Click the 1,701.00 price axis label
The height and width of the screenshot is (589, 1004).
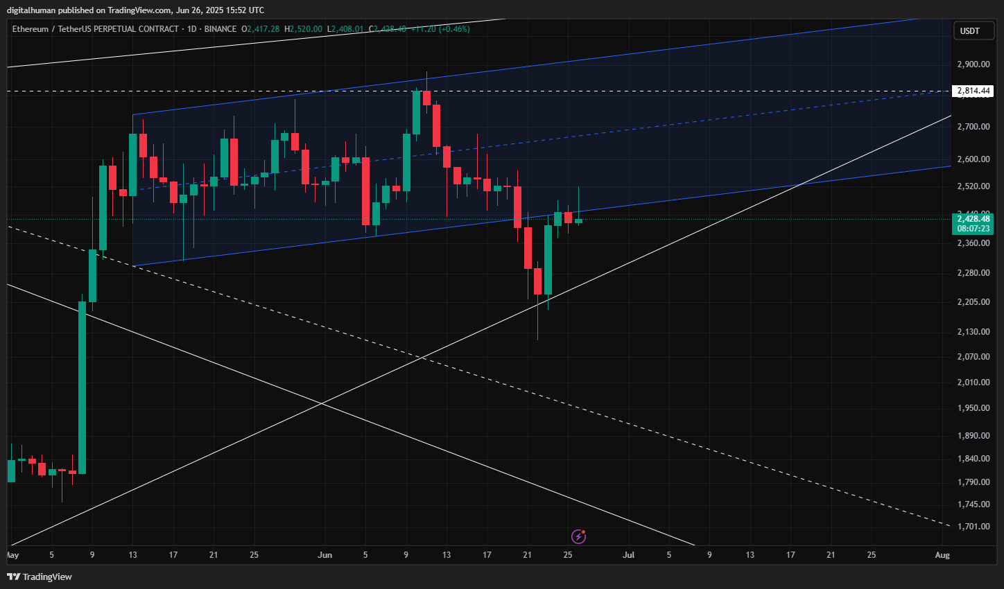(x=973, y=527)
